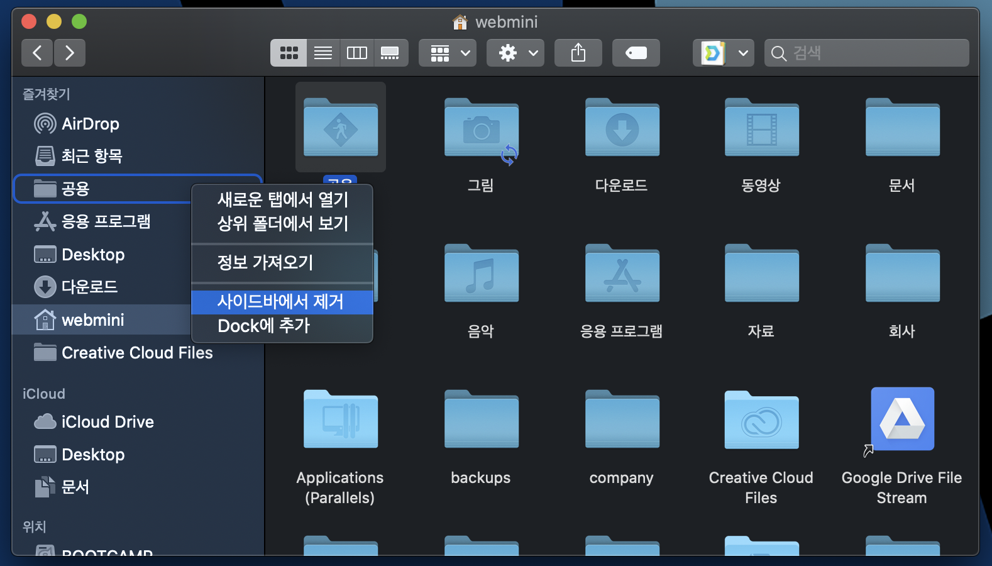This screenshot has height=566, width=992.
Task: Click the Share toolbar button
Action: pos(578,53)
